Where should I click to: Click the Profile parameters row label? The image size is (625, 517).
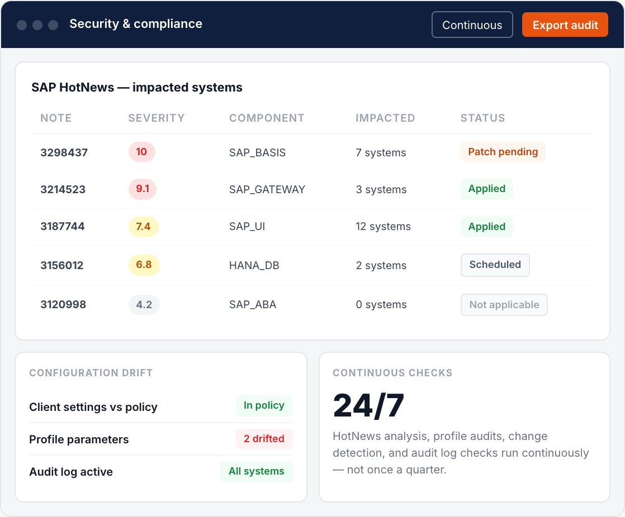click(79, 439)
